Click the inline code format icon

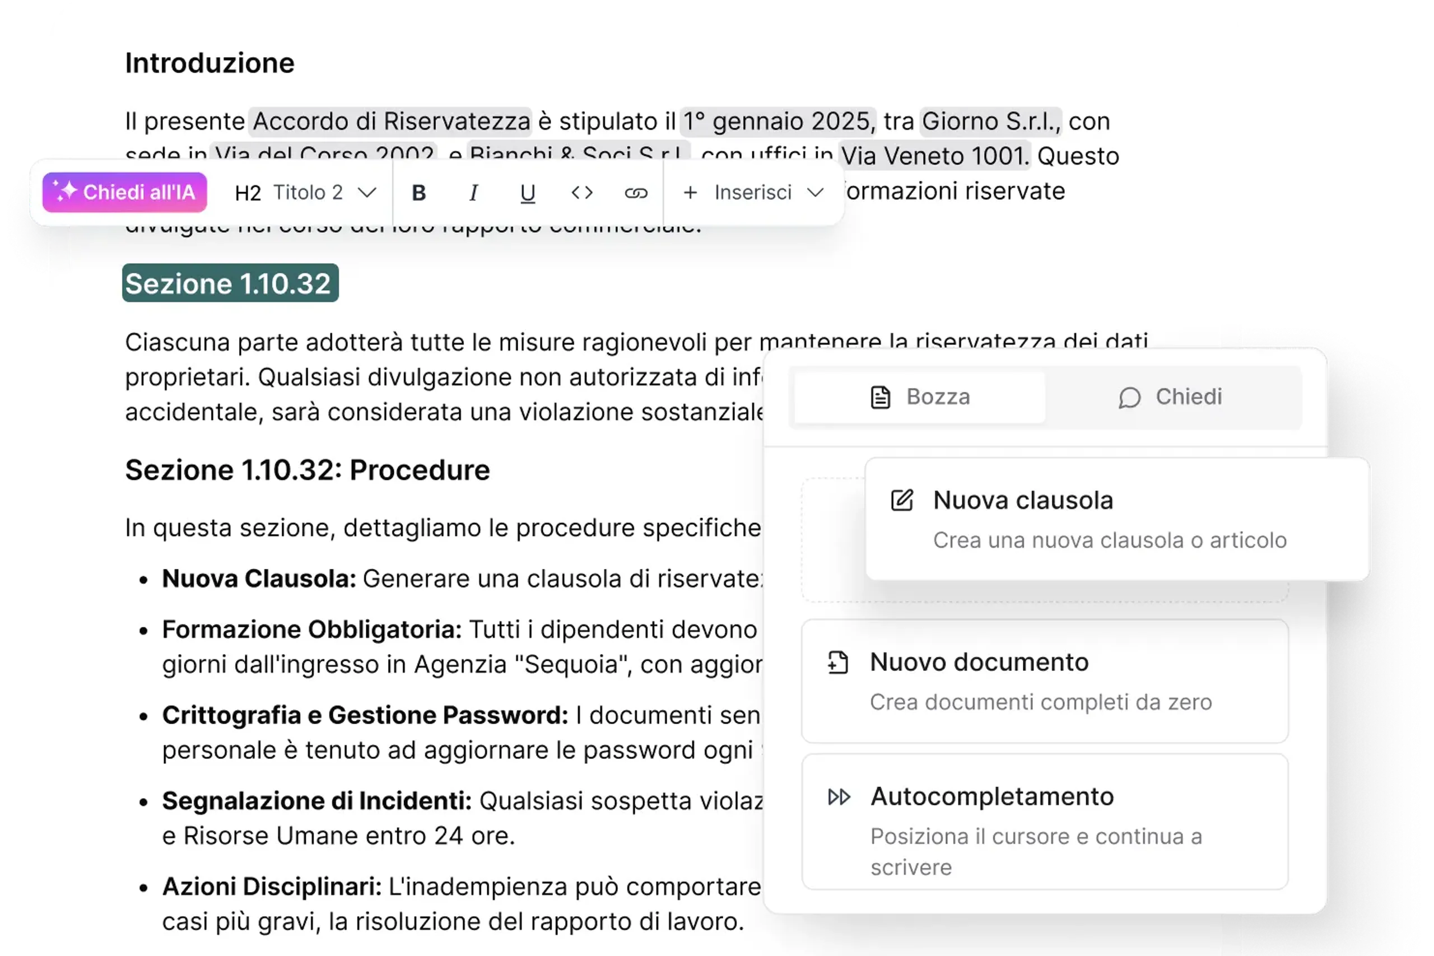click(x=581, y=193)
